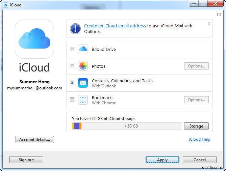Click the storage usage bar

tap(127, 126)
